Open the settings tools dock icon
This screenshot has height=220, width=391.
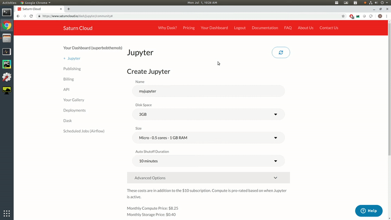tap(7, 77)
